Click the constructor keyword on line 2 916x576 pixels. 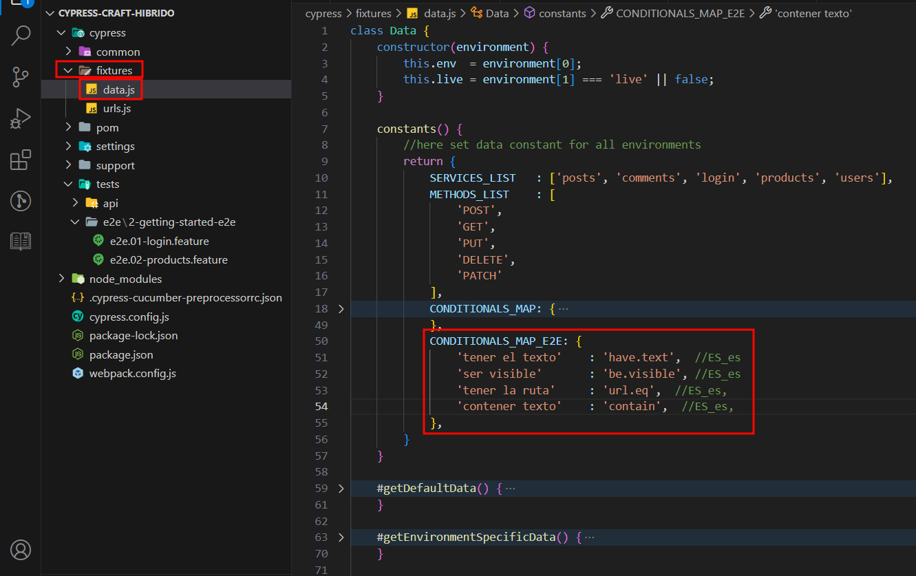click(x=413, y=47)
